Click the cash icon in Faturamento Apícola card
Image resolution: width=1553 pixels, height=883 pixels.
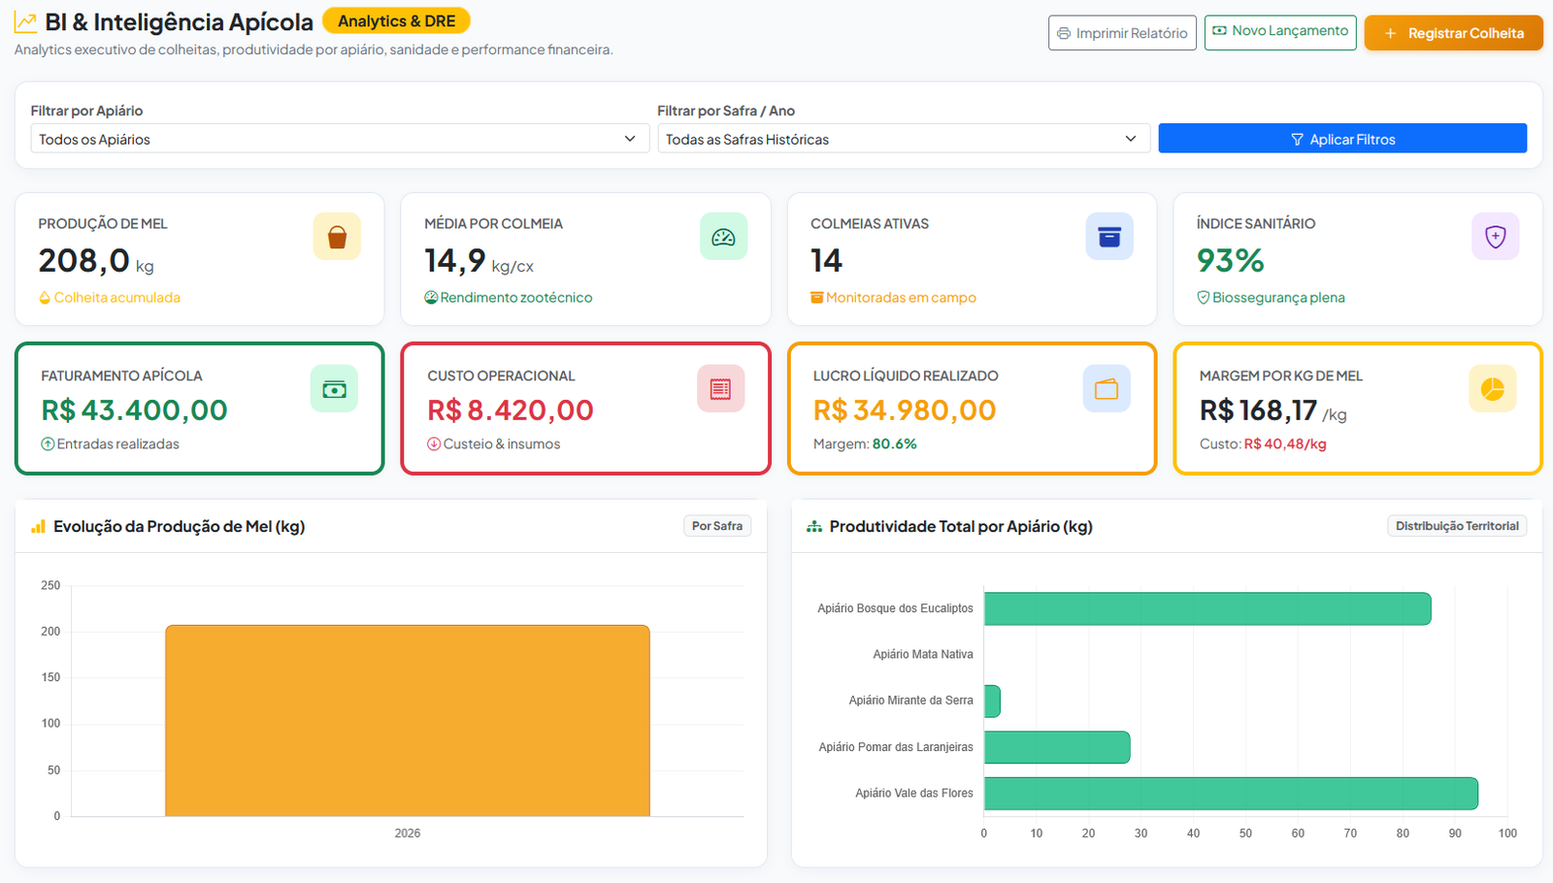pos(334,389)
